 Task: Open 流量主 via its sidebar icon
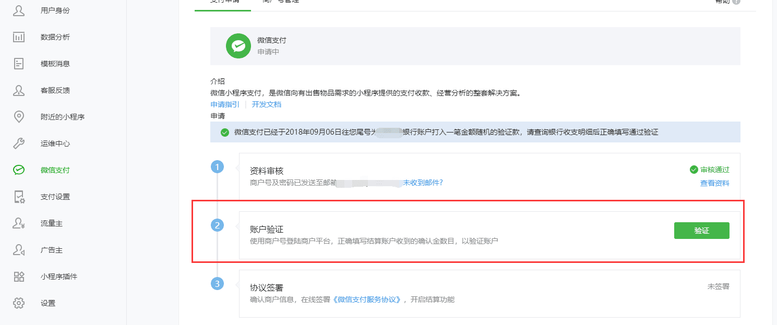19,223
